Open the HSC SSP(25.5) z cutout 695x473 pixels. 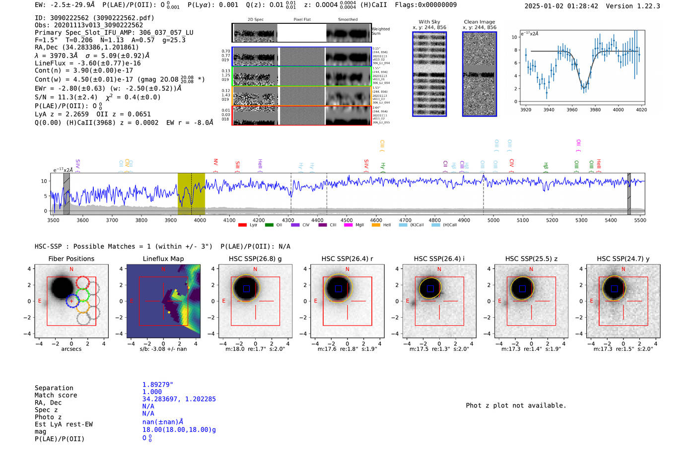click(531, 301)
